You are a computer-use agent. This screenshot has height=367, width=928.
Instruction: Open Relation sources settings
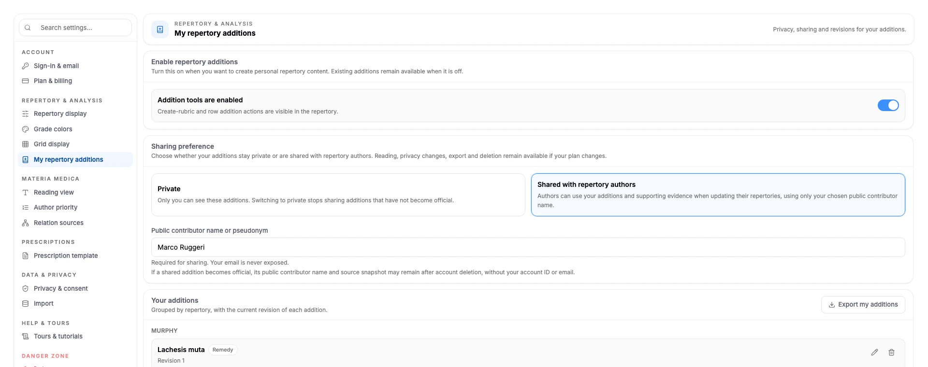75,223
